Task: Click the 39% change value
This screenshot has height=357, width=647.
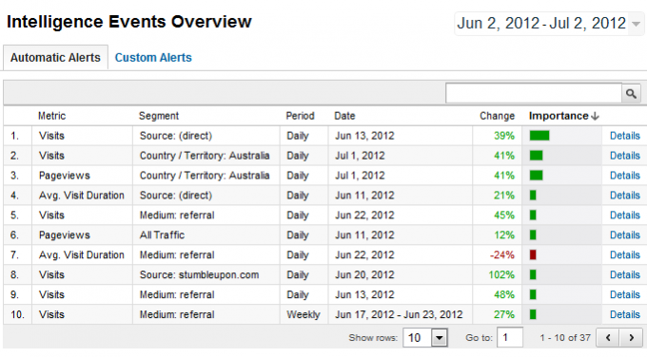Action: [504, 136]
